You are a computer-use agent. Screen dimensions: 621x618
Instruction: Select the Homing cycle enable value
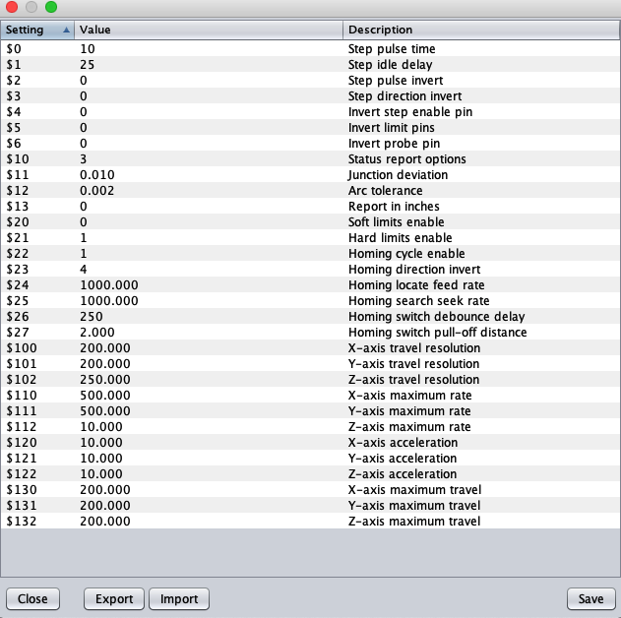tap(209, 254)
